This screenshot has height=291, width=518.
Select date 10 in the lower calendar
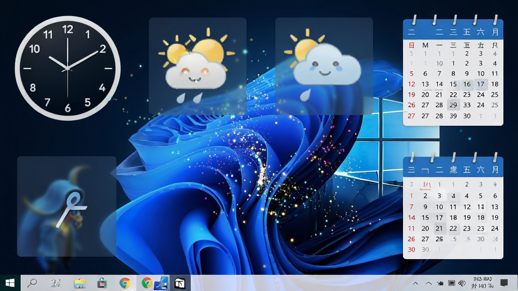[x=439, y=207]
